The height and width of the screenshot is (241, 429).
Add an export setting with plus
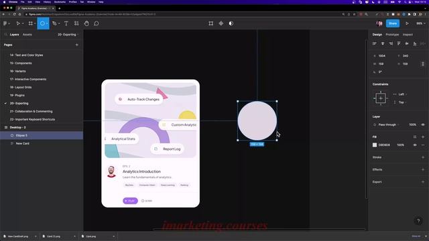(x=423, y=182)
